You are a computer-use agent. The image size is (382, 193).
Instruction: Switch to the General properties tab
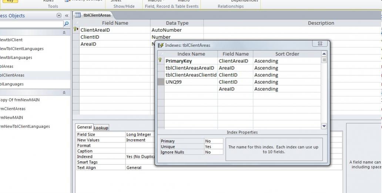(84, 127)
